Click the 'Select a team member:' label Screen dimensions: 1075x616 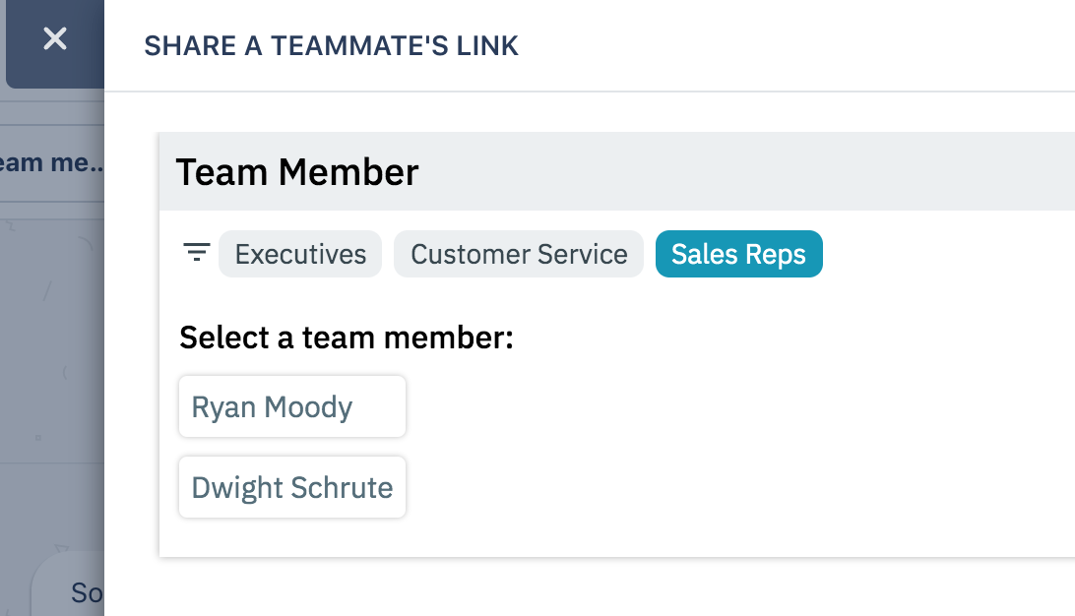click(x=347, y=339)
